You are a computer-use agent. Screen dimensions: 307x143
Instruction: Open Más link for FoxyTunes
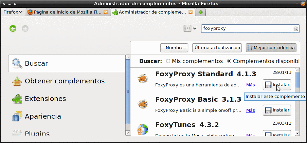click(251, 135)
